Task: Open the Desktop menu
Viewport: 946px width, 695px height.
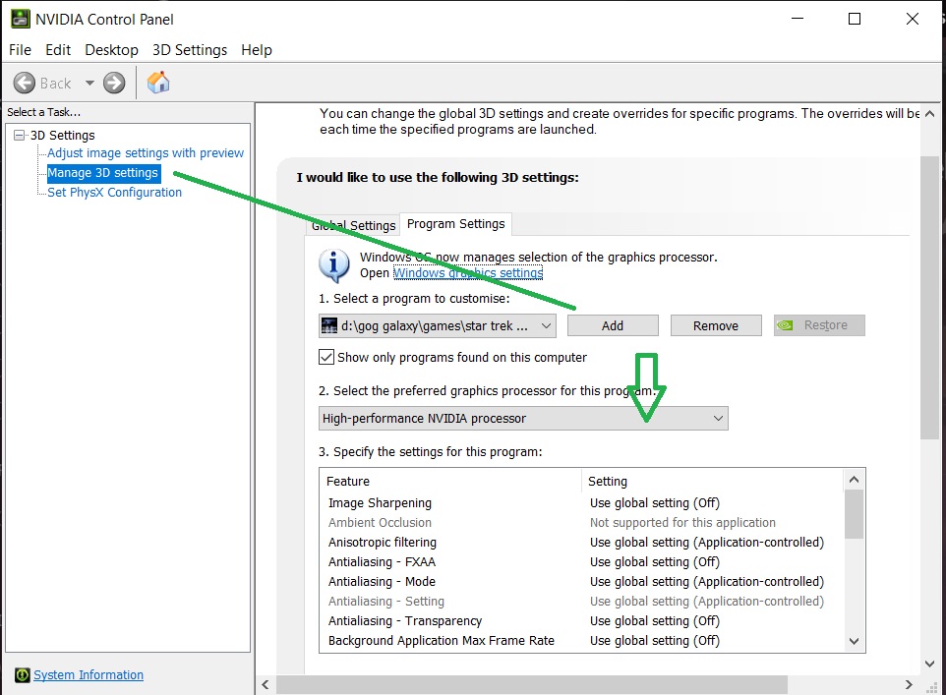Action: click(x=112, y=50)
